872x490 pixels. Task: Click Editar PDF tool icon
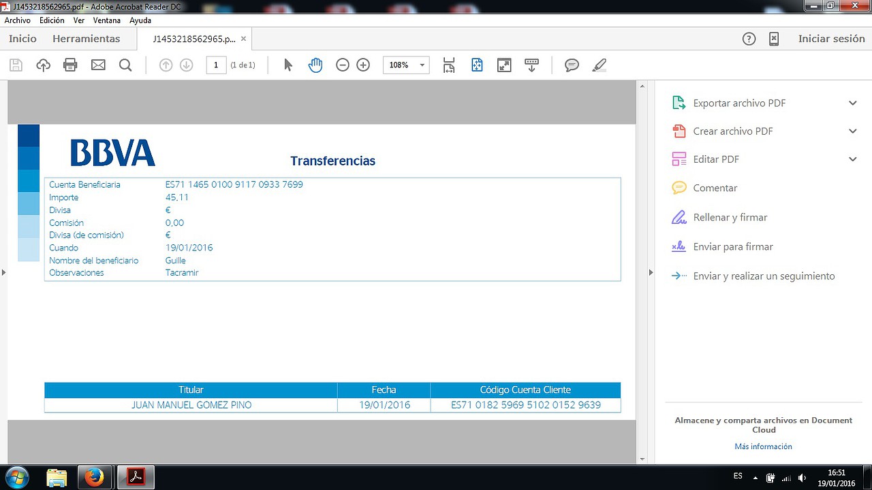click(x=679, y=159)
